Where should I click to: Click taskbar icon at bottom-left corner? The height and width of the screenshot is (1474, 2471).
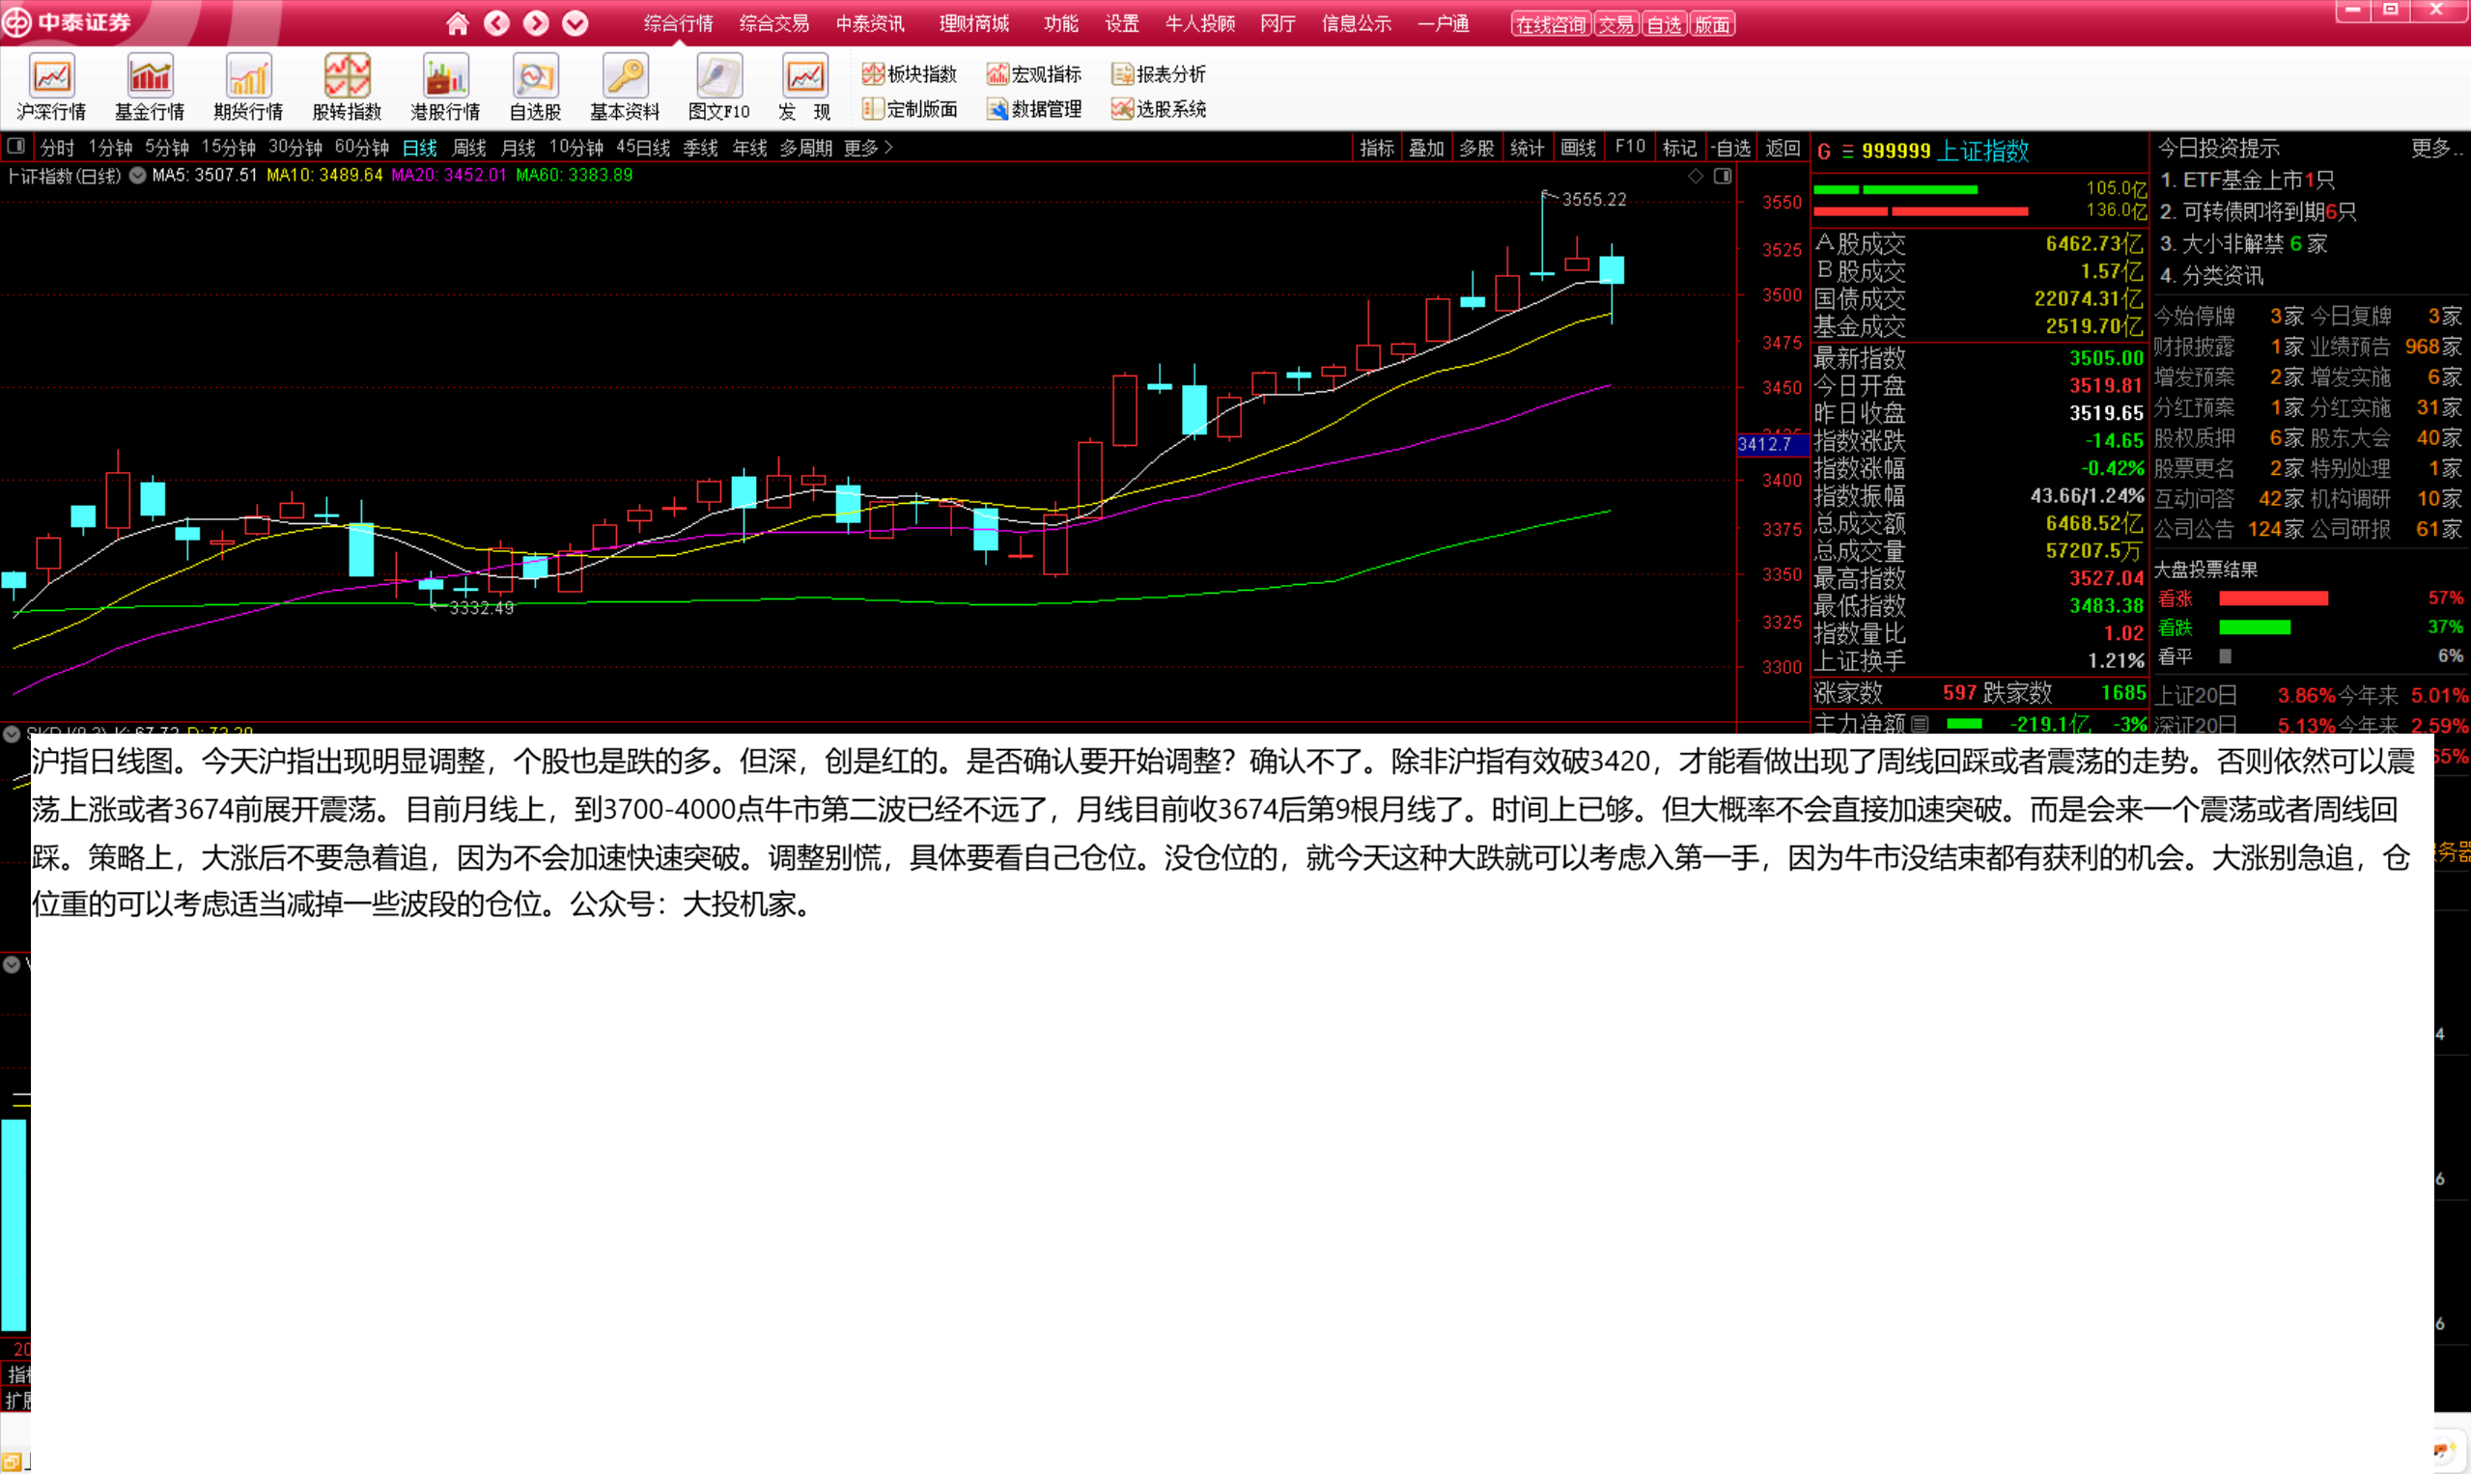coord(11,1463)
